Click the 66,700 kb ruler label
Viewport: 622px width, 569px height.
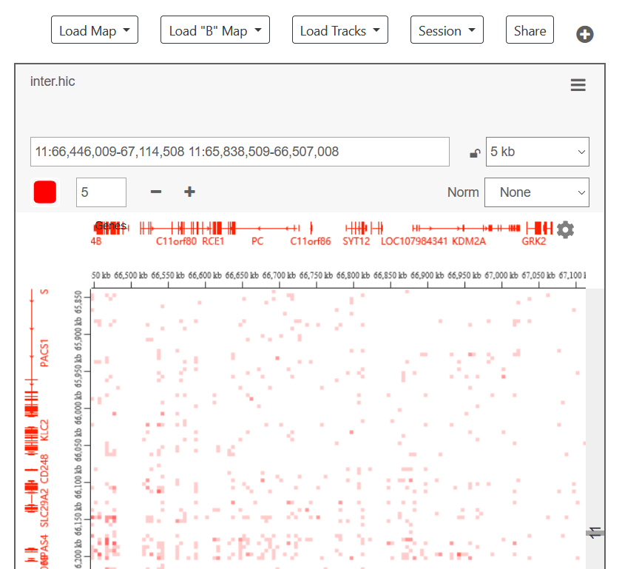[279, 275]
